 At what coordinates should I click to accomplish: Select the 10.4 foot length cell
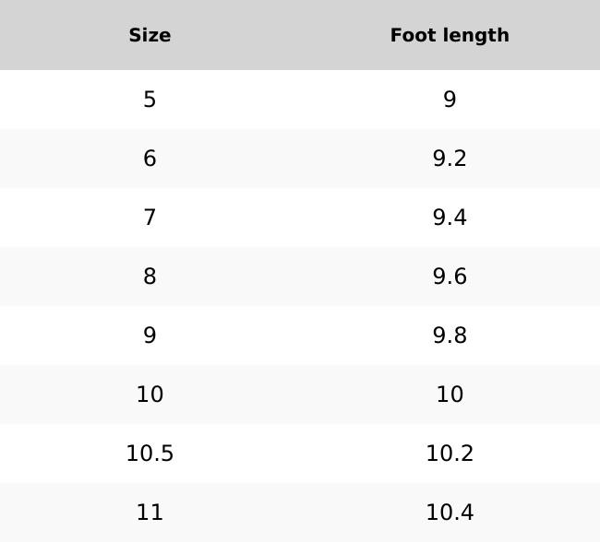click(x=450, y=513)
